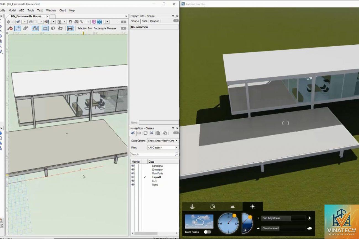Click the Saved Views tab icon in Navigation

pos(158,133)
